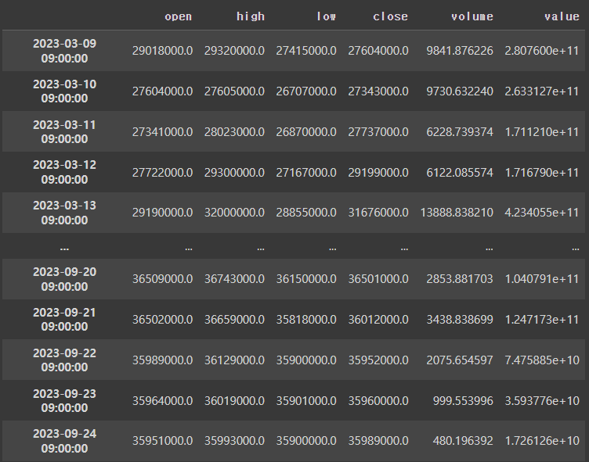Click open value 27341000.0

162,132
